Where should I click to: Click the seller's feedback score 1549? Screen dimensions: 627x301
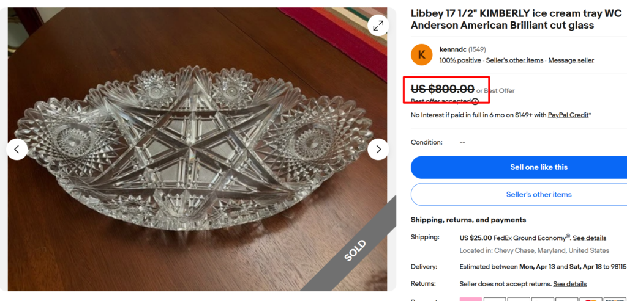pos(477,49)
